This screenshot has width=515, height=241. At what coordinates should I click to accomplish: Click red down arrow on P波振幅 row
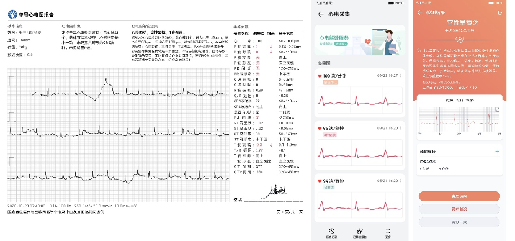[271, 47]
